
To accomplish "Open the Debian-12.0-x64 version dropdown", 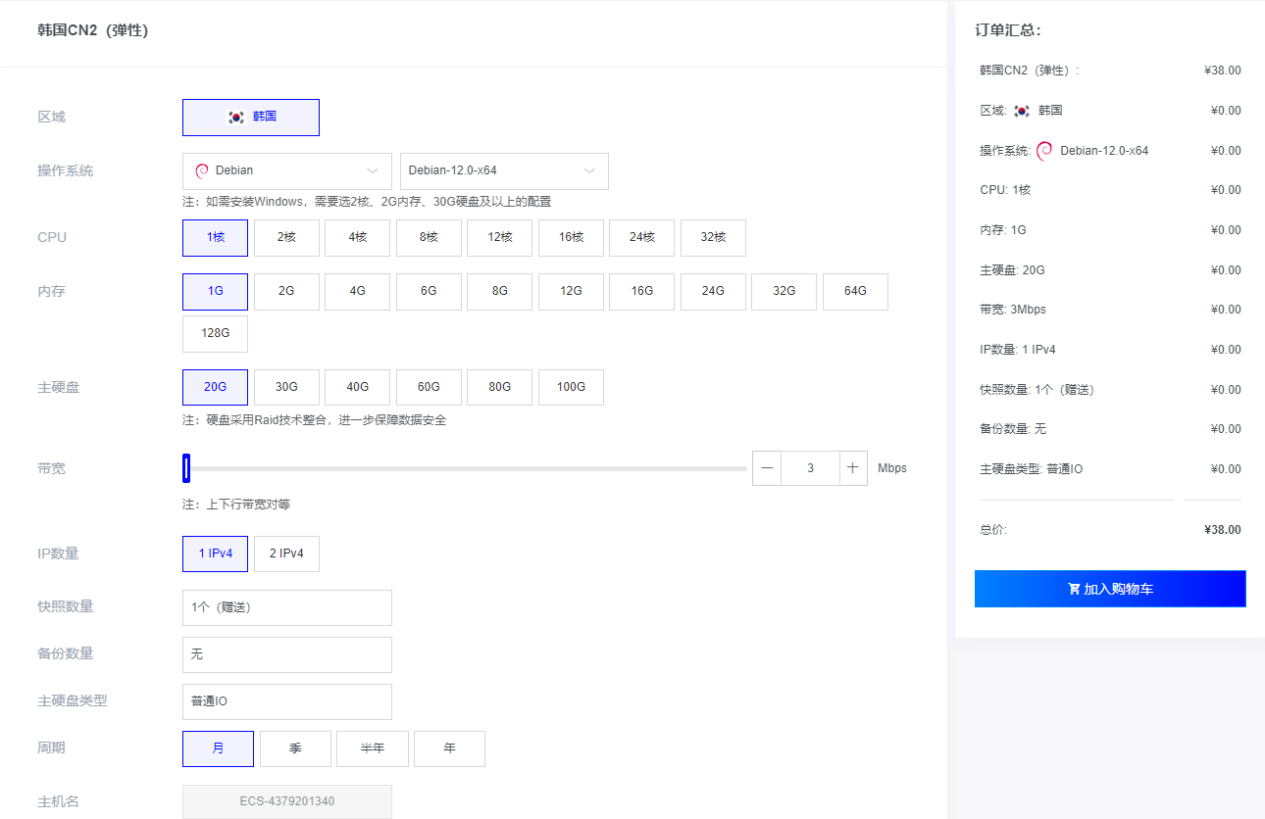I will pyautogui.click(x=504, y=170).
